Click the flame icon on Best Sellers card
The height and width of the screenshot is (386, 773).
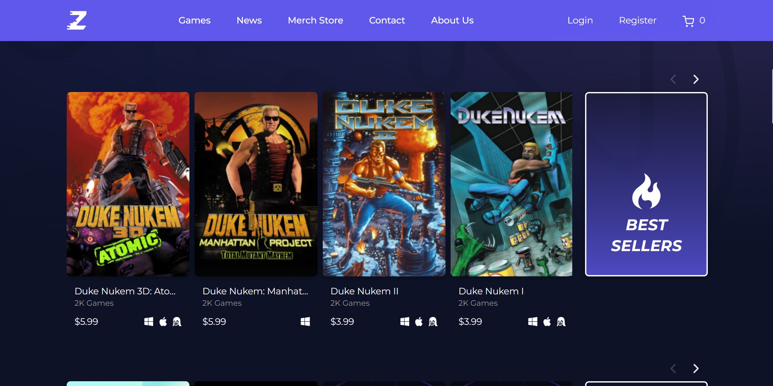click(x=646, y=191)
